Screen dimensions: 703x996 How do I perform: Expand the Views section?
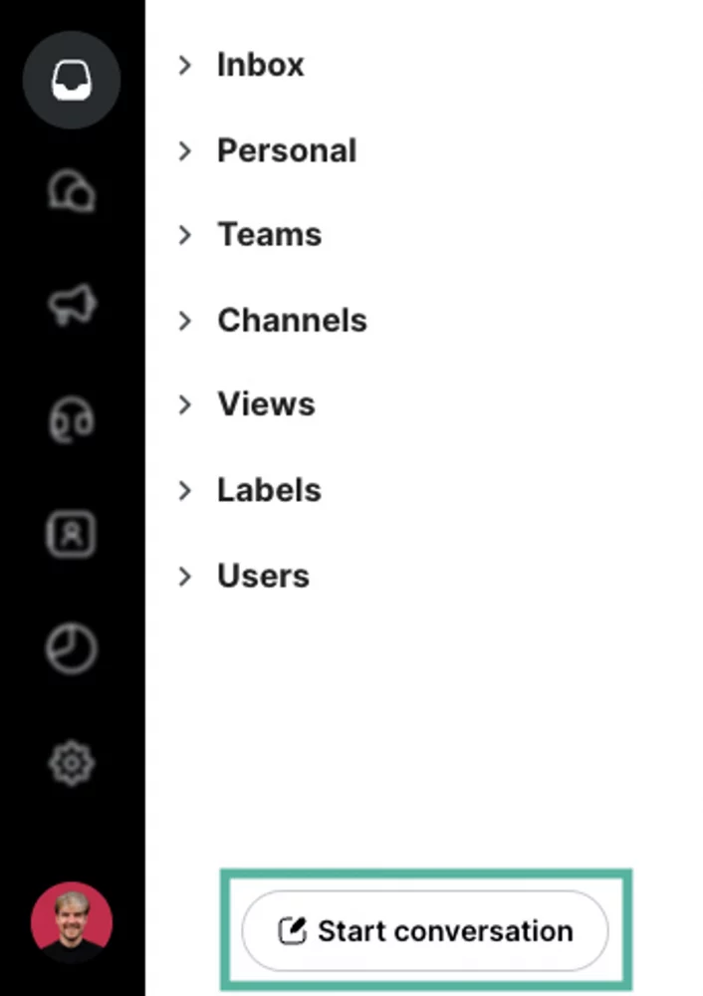point(184,404)
